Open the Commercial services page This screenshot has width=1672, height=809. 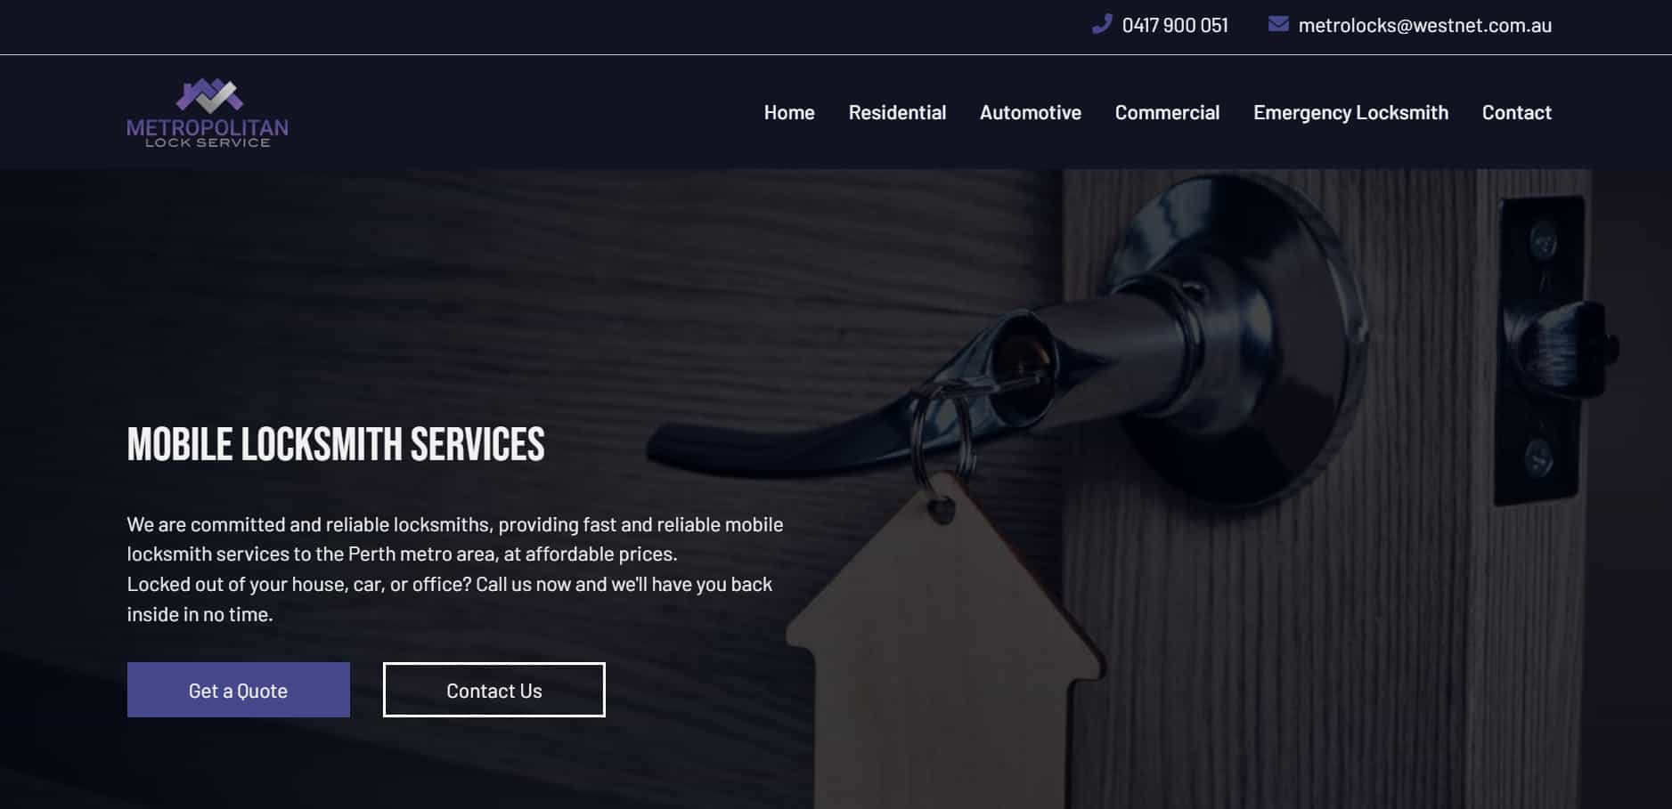tap(1167, 112)
